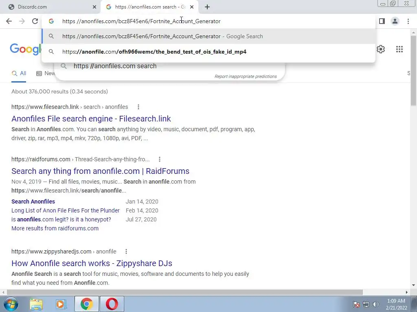Open a new browser tab
The height and width of the screenshot is (312, 417).
[x=207, y=7]
